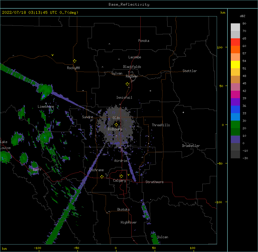This screenshot has width=258, height=252.
Task: Click the Banff label
Action: click(x=37, y=170)
